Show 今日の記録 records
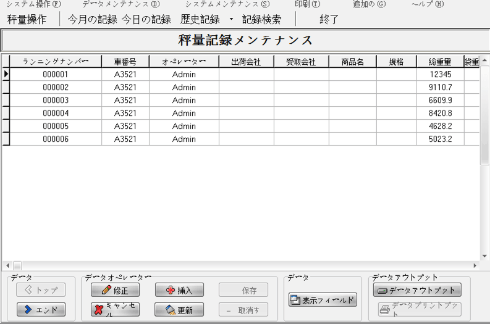490x324 pixels. [x=146, y=19]
